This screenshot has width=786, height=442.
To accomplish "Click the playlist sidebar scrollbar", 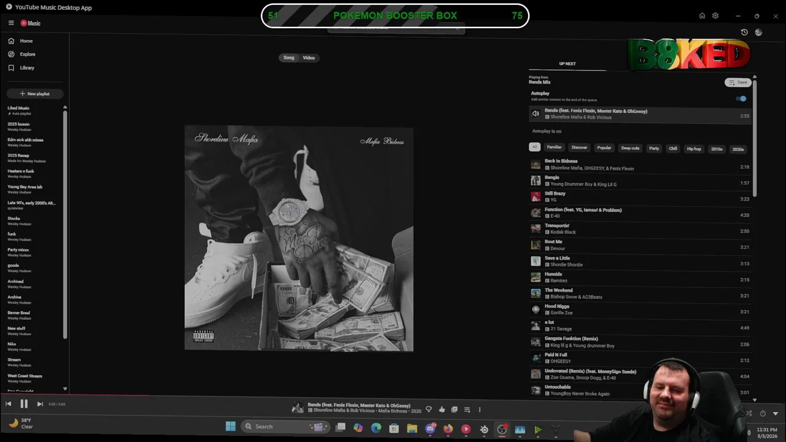I will 65,224.
